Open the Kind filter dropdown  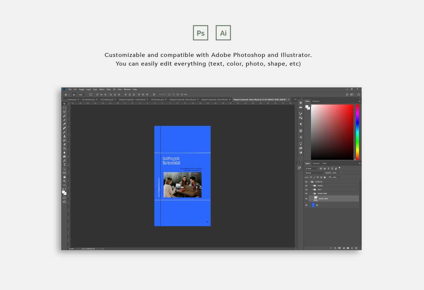(312, 169)
